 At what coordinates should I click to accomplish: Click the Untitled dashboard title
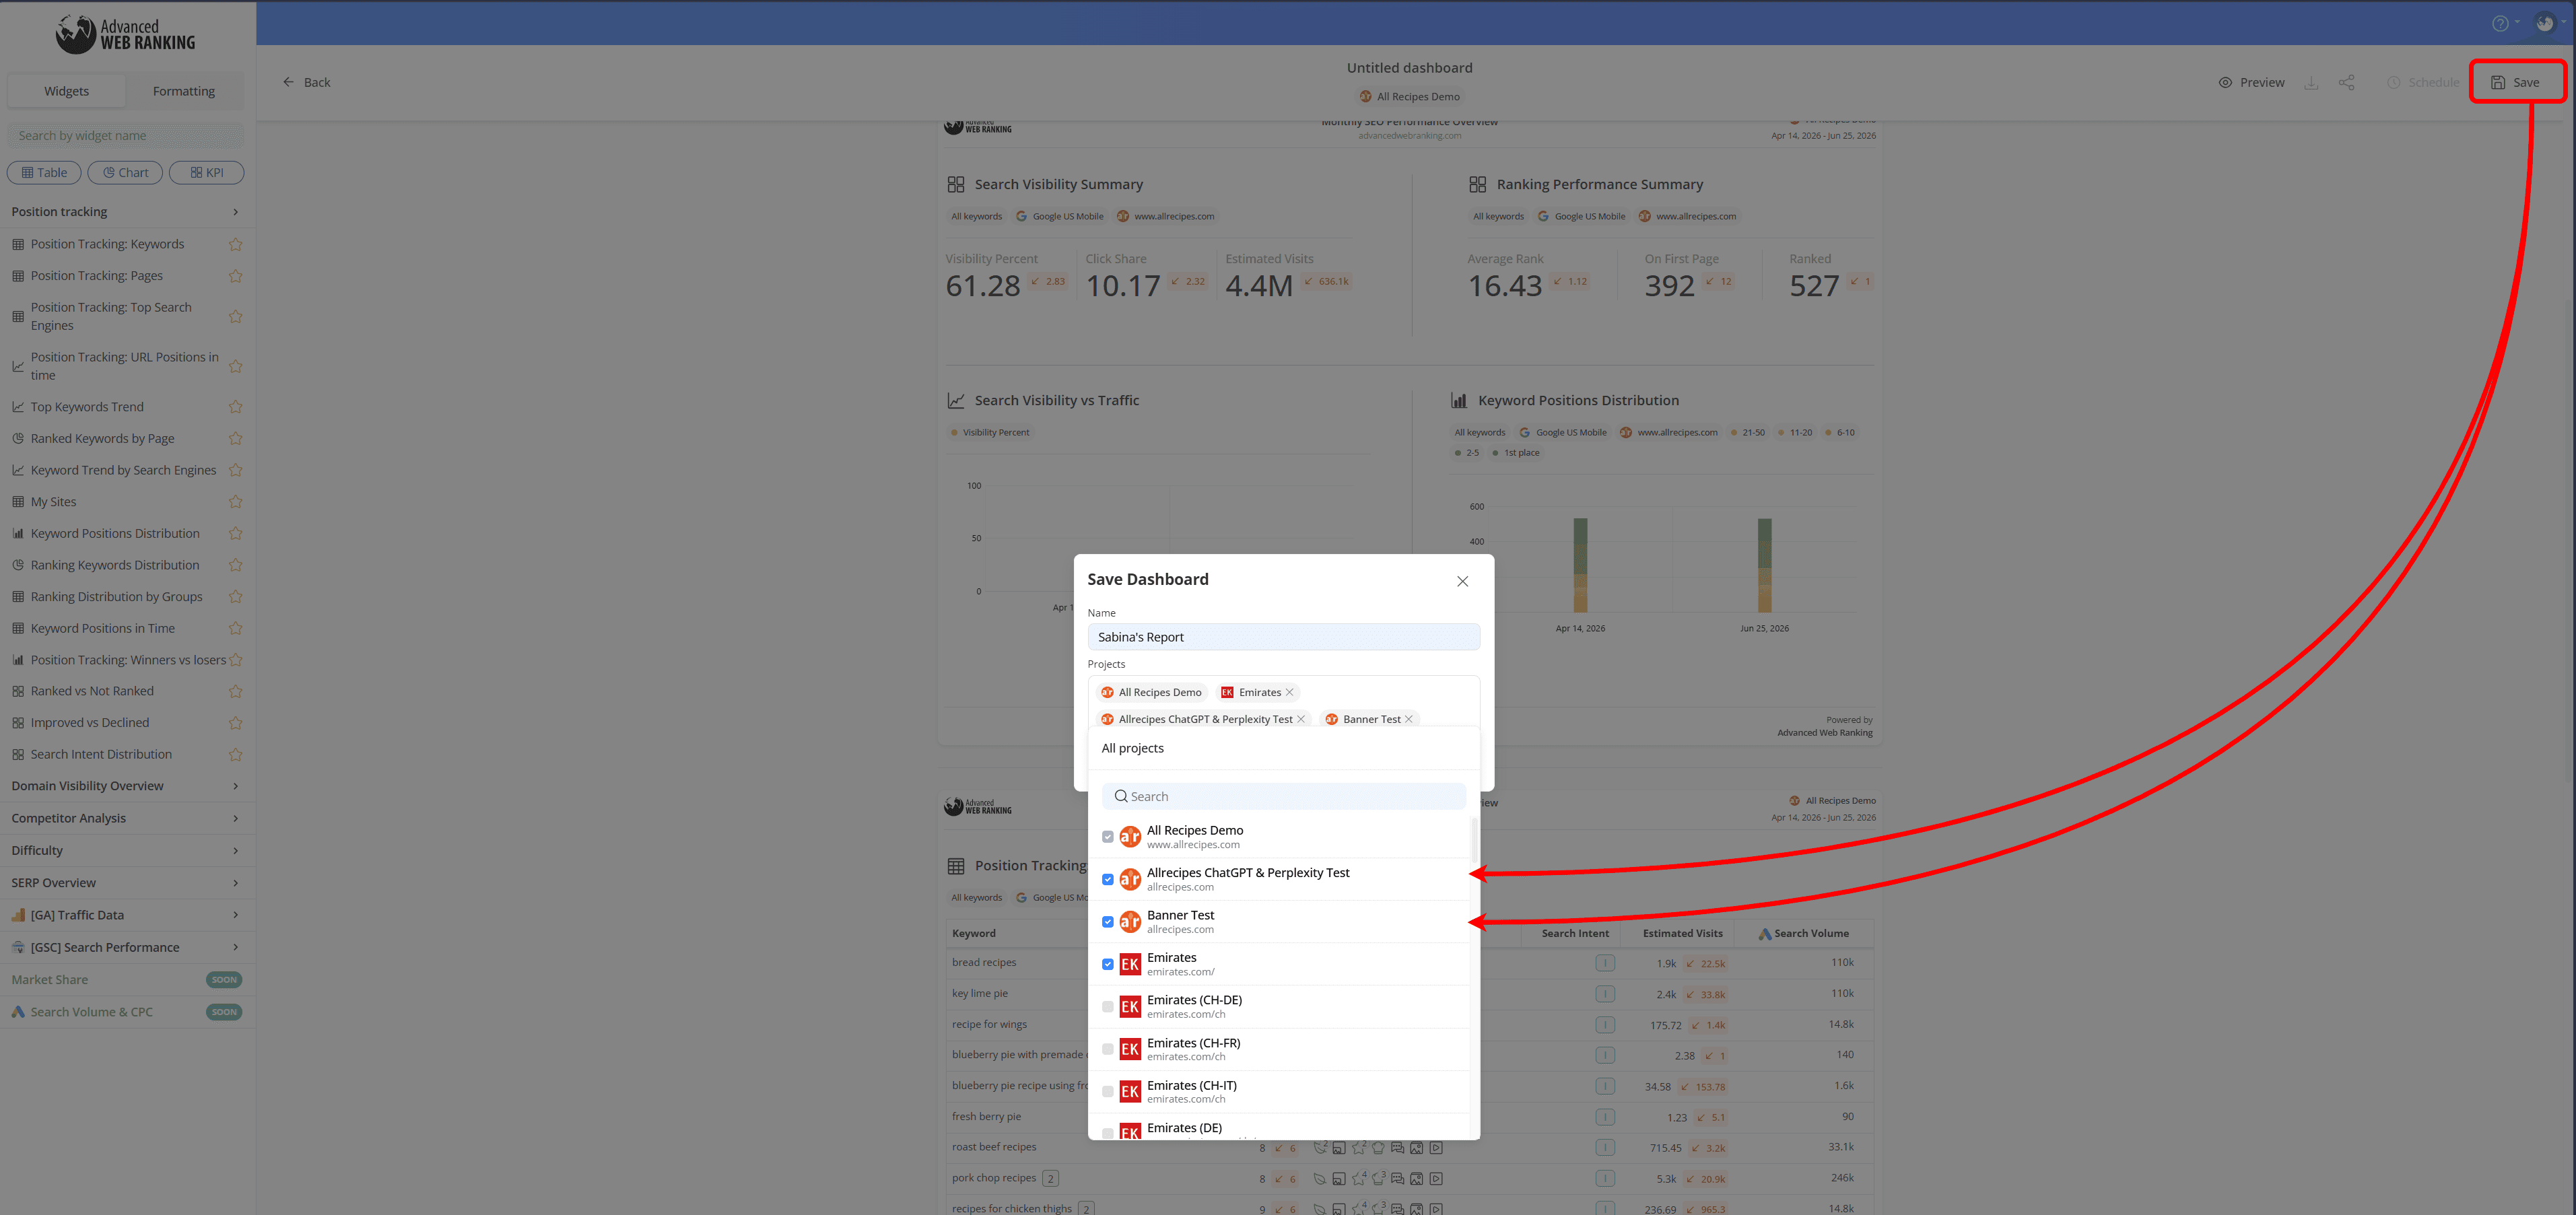1409,68
